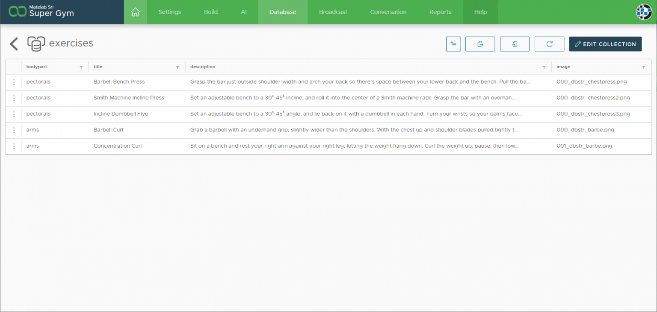This screenshot has height=312, width=657.
Task: Open filter for the image column
Action: 644,67
